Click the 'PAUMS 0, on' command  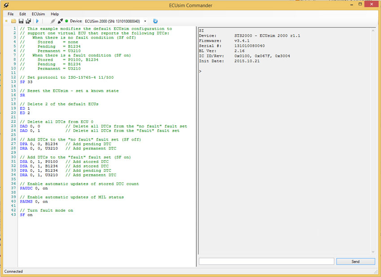coord(34,202)
